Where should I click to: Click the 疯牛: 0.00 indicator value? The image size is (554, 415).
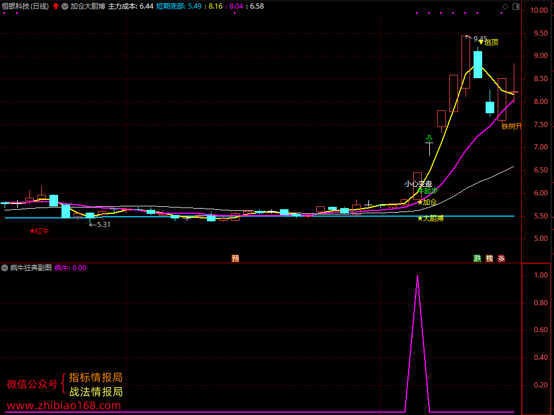tap(70, 268)
